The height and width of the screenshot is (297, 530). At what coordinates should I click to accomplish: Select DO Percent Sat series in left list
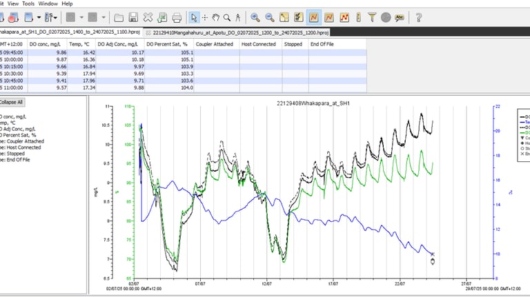pyautogui.click(x=17, y=135)
